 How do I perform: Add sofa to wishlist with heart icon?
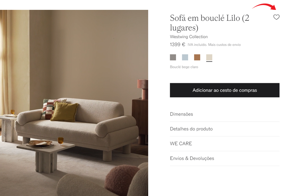tap(276, 17)
